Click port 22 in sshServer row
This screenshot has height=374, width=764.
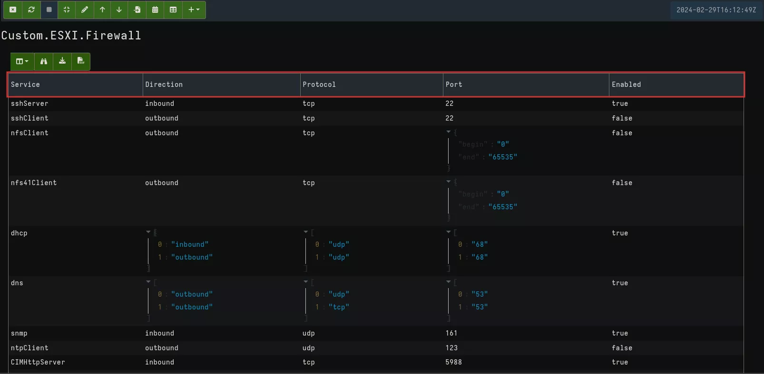(x=450, y=103)
